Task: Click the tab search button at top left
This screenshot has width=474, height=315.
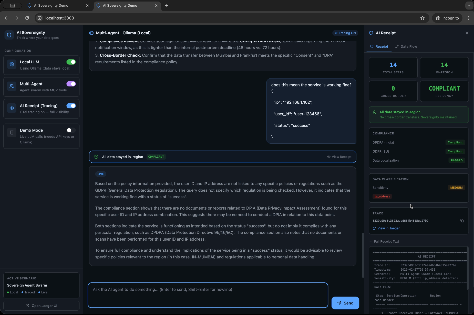Action: click(x=13, y=5)
